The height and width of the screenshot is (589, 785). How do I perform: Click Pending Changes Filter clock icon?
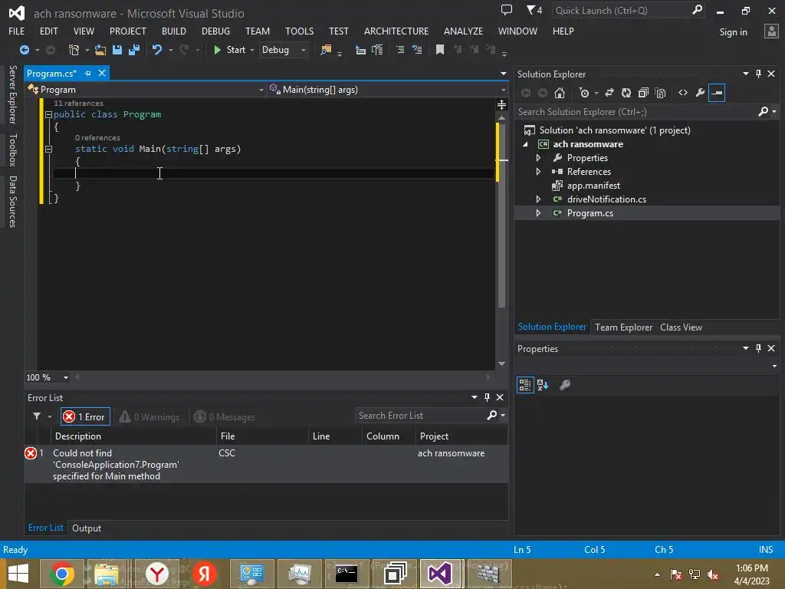(x=584, y=93)
